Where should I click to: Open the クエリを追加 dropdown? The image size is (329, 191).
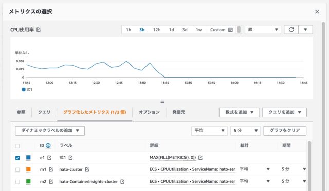[284, 112]
